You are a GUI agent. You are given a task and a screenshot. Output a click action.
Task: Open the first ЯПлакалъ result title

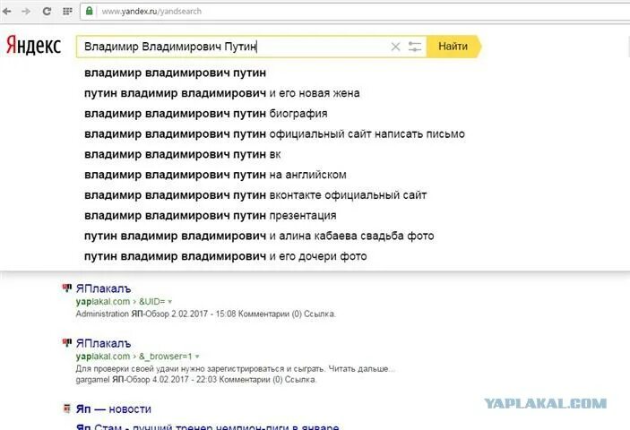pyautogui.click(x=103, y=288)
